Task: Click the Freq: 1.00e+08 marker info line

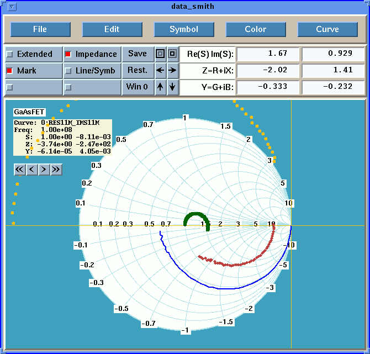Action: [x=43, y=130]
